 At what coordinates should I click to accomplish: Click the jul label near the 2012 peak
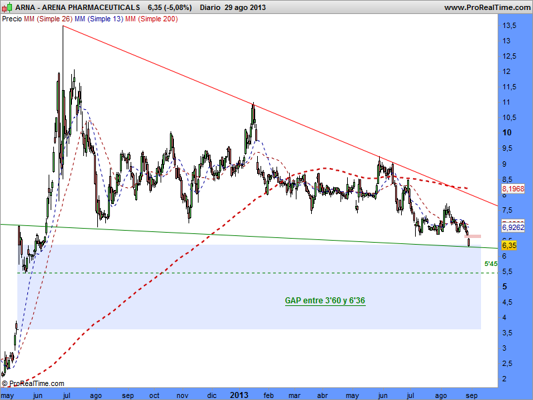tap(67, 395)
